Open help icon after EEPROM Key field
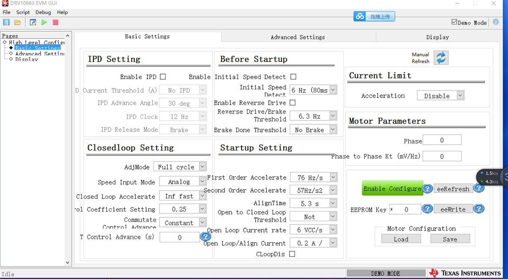The image size is (508, 279). [x=427, y=209]
